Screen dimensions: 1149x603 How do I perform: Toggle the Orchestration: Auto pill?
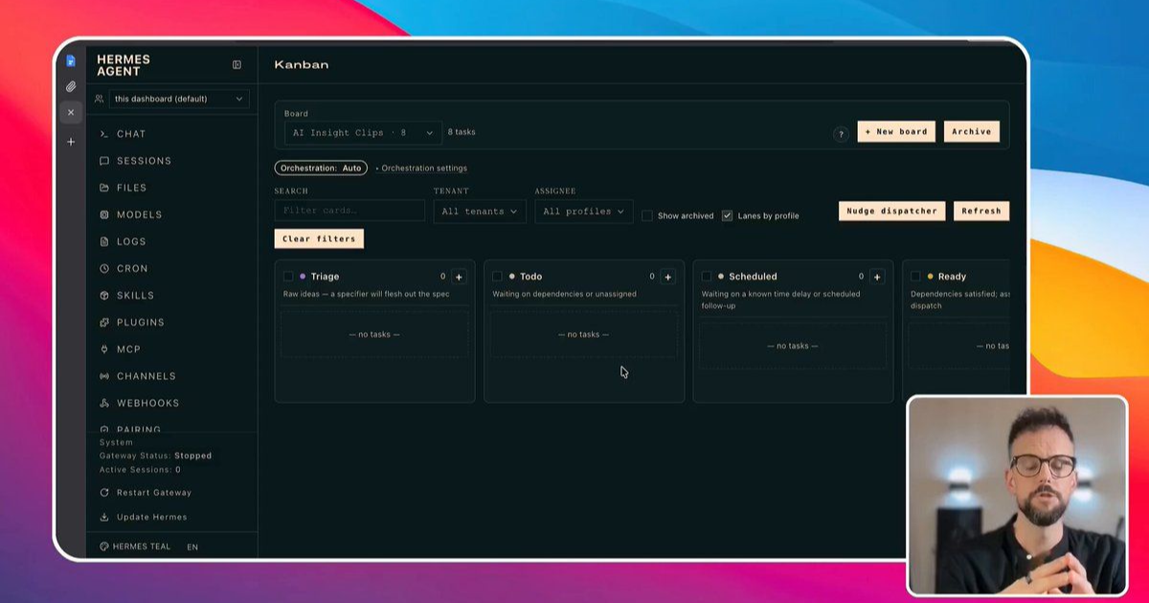(x=321, y=168)
